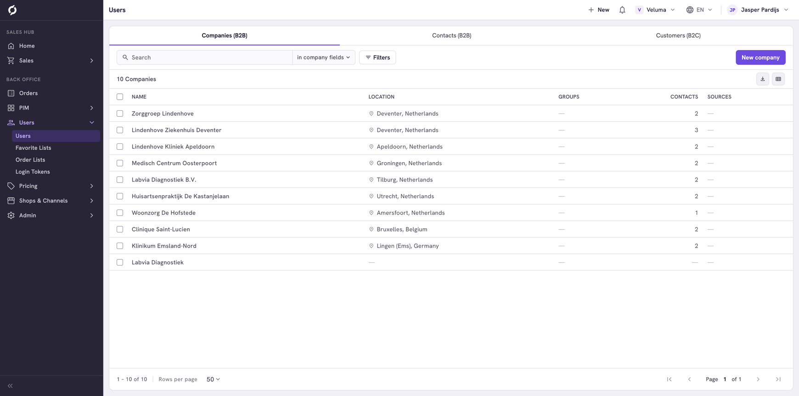The image size is (799, 396).
Task: Go to the first page arrow
Action: [x=670, y=379]
